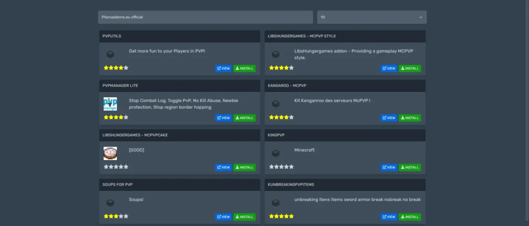Click the 'Kit Kanganroo des serveurs McPVP !' text
The height and width of the screenshot is (226, 529).
tap(332, 100)
